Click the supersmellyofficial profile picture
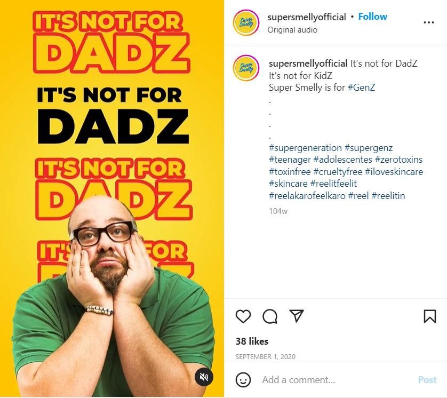 pyautogui.click(x=245, y=21)
